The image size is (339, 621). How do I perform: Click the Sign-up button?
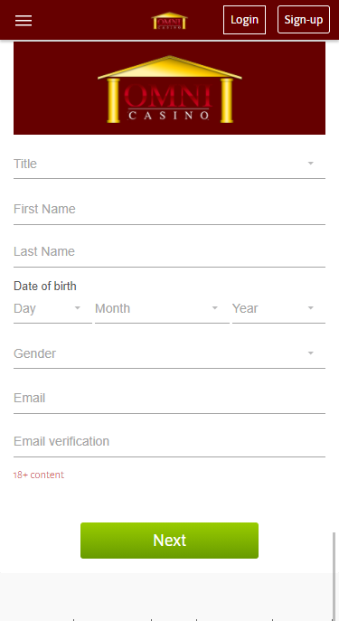(x=304, y=19)
